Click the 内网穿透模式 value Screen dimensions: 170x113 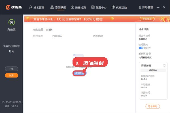coord(145,57)
